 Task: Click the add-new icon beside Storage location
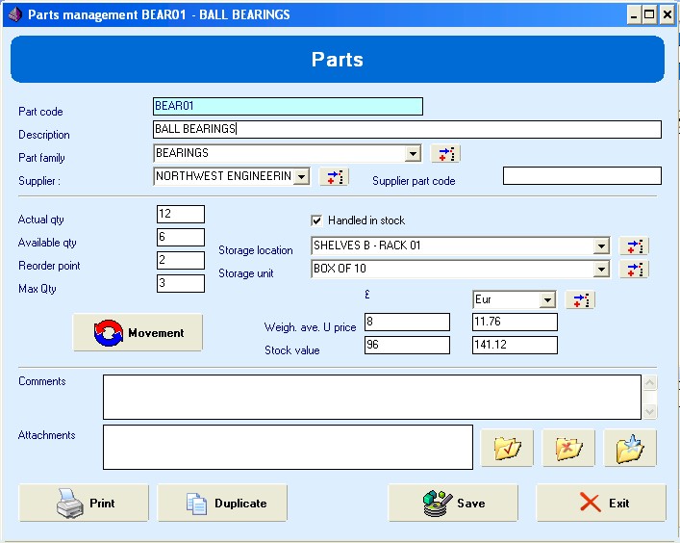point(634,246)
